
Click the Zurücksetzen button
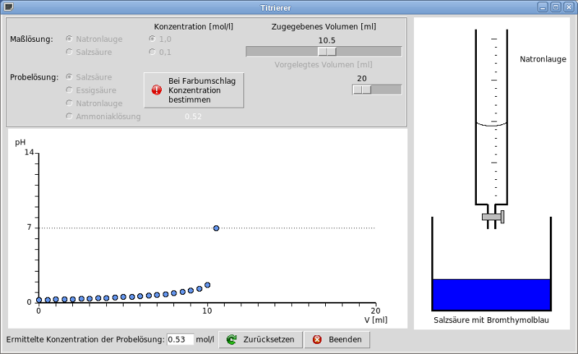[x=259, y=340]
